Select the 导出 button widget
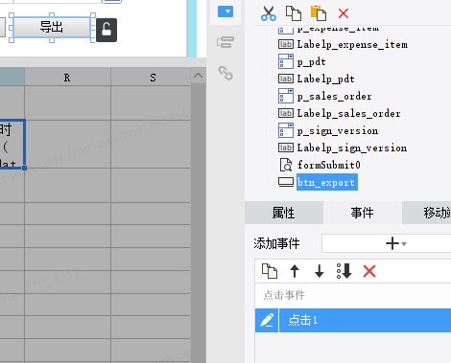This screenshot has height=363, width=451. tap(52, 27)
